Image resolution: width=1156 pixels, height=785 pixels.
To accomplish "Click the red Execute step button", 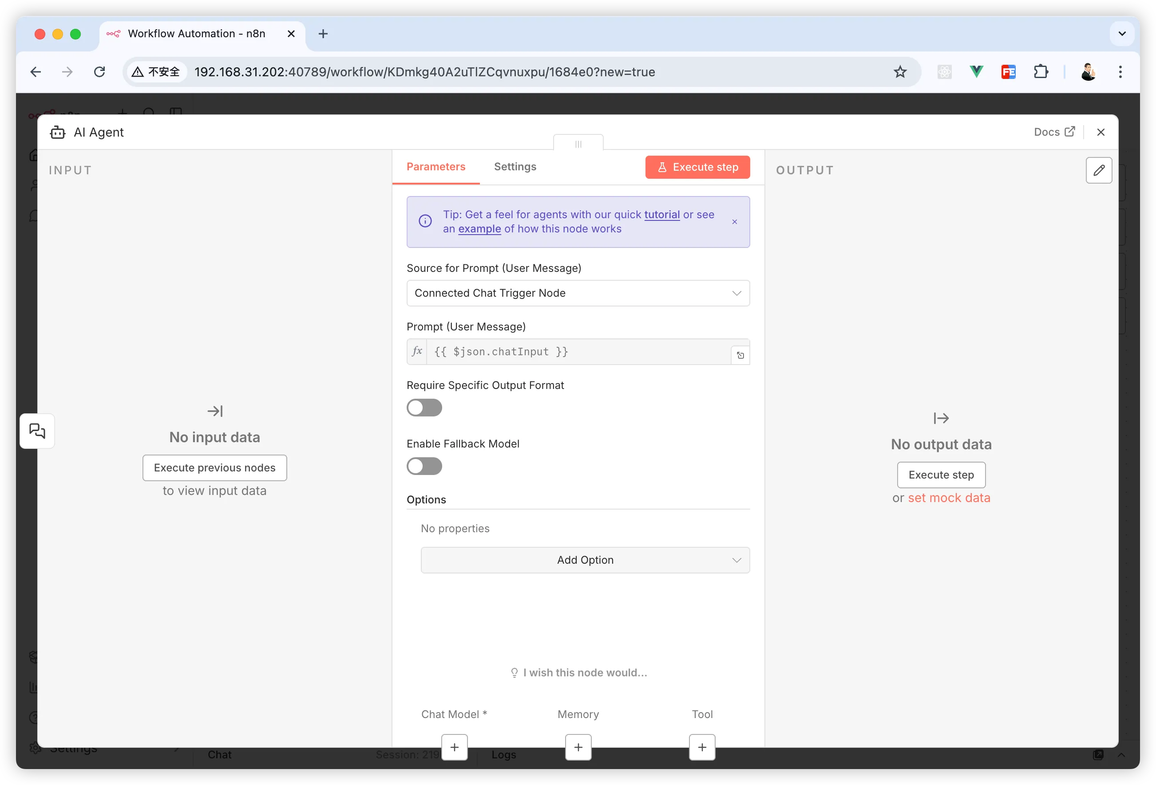I will coord(697,168).
